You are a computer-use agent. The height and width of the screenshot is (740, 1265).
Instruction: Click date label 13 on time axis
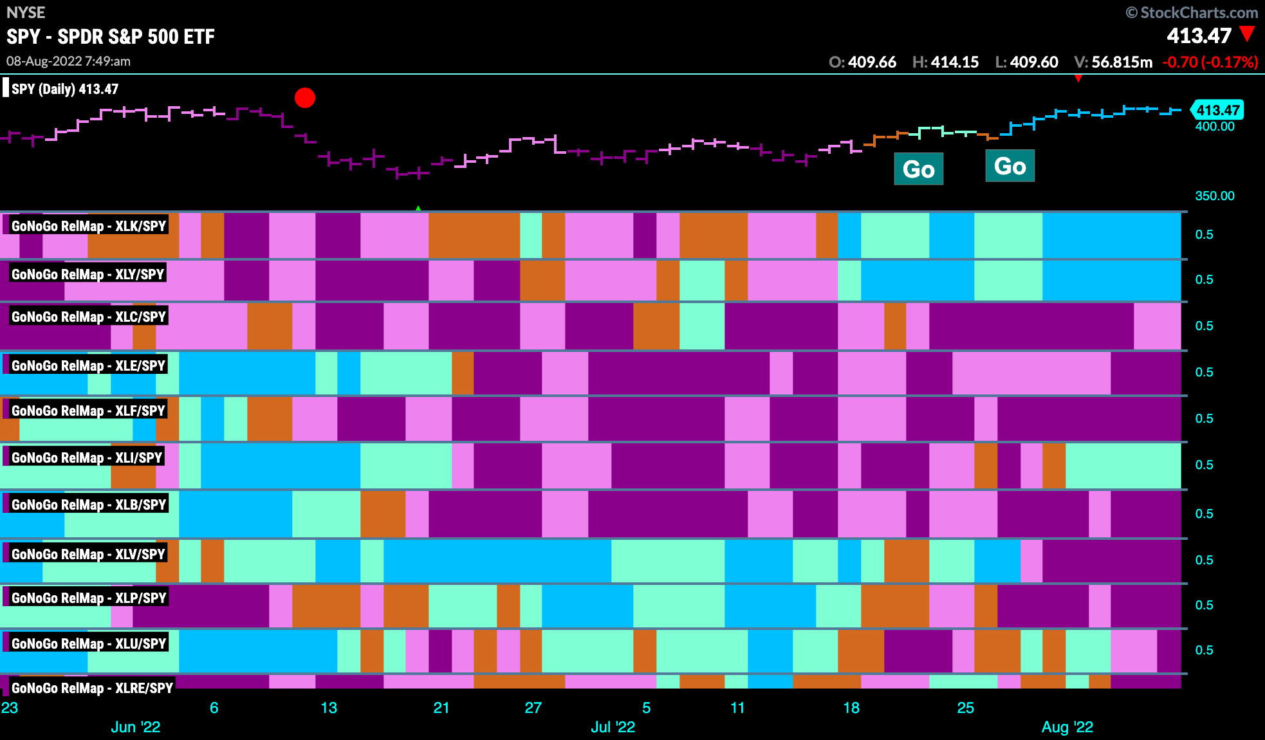click(329, 708)
